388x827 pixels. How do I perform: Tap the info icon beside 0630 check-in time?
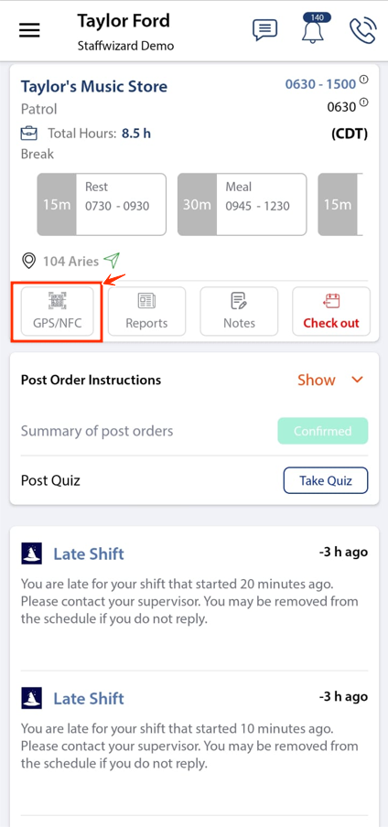click(363, 102)
